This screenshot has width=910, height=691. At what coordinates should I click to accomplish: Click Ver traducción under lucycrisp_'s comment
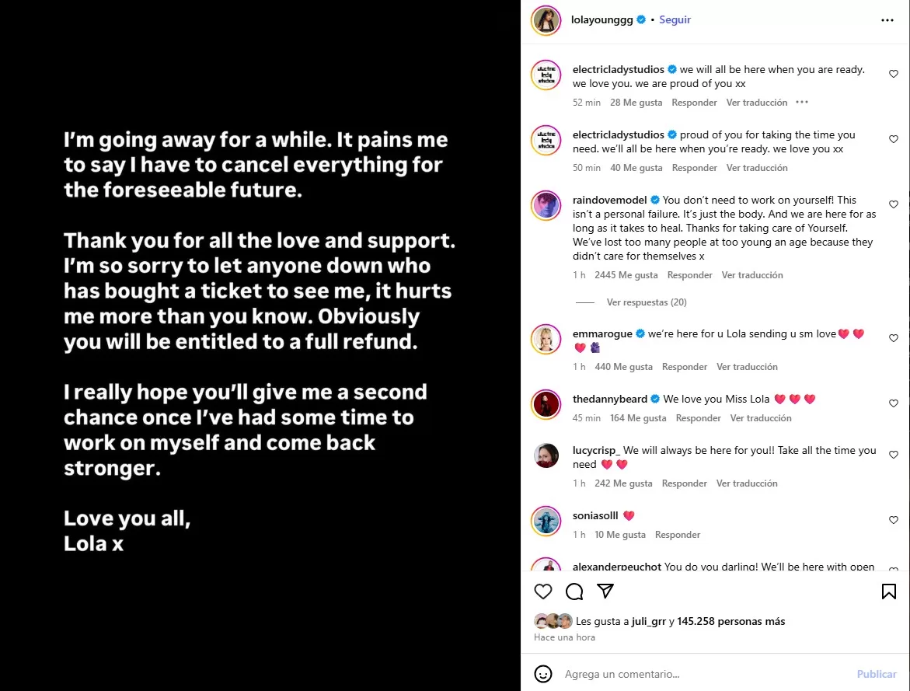(747, 483)
